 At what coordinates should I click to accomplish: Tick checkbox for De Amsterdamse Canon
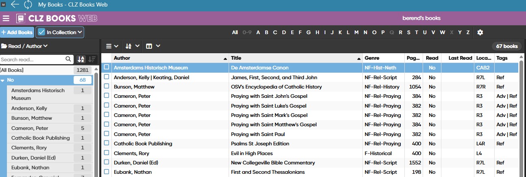[107, 67]
